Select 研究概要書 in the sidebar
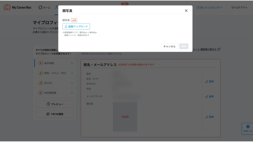The image size is (253, 142). 55,93
